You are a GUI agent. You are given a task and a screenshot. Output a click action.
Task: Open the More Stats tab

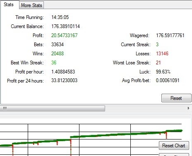coord(31,5)
